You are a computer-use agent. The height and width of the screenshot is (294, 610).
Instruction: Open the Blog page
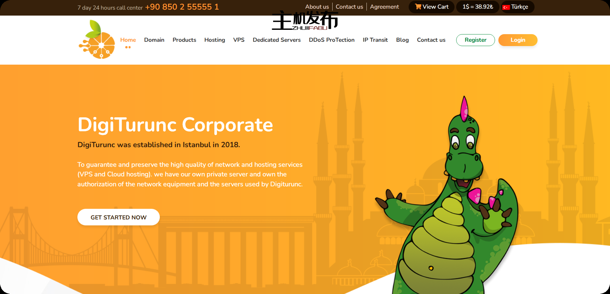pyautogui.click(x=402, y=40)
